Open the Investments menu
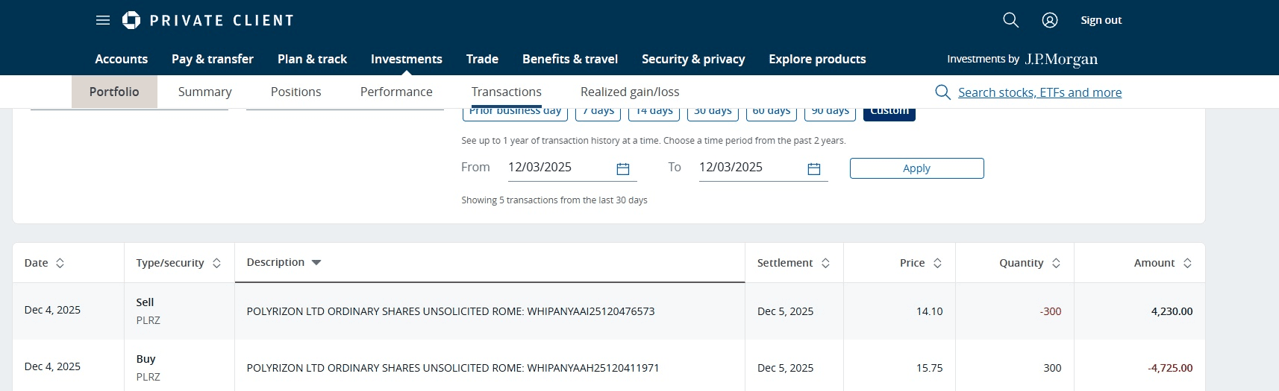 406,59
